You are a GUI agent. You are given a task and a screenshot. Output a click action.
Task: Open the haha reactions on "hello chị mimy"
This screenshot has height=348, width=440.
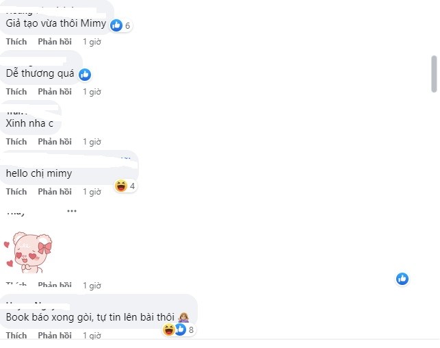click(x=121, y=186)
